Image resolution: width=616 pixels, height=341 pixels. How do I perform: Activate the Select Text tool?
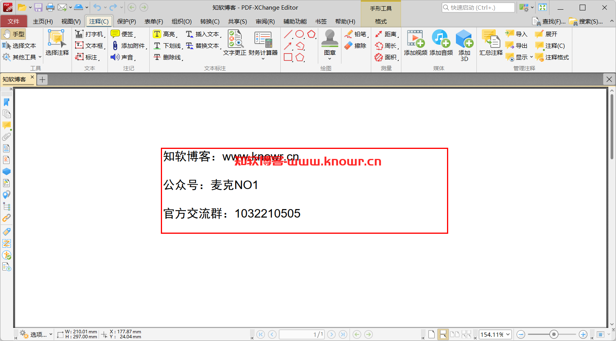[19, 46]
